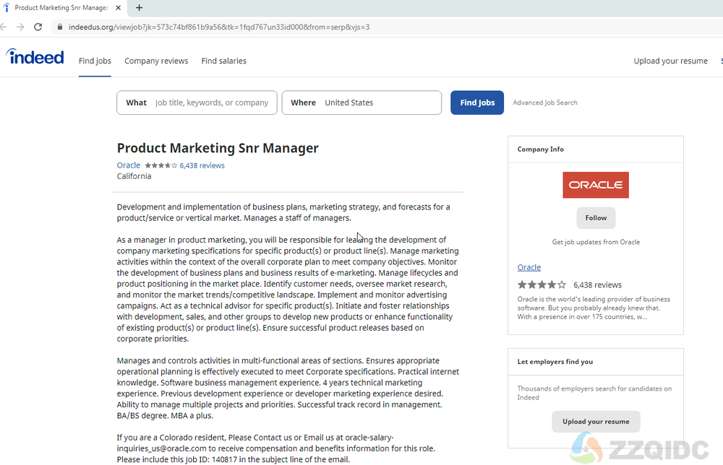This screenshot has height=465, width=723.
Task: Go back using the browser back arrow
Action: [3, 27]
